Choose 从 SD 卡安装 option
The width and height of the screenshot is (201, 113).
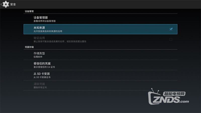coord(100,75)
